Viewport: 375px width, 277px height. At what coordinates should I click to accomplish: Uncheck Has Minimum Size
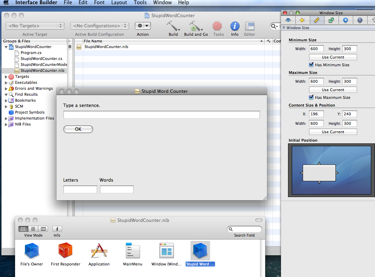tap(311, 65)
